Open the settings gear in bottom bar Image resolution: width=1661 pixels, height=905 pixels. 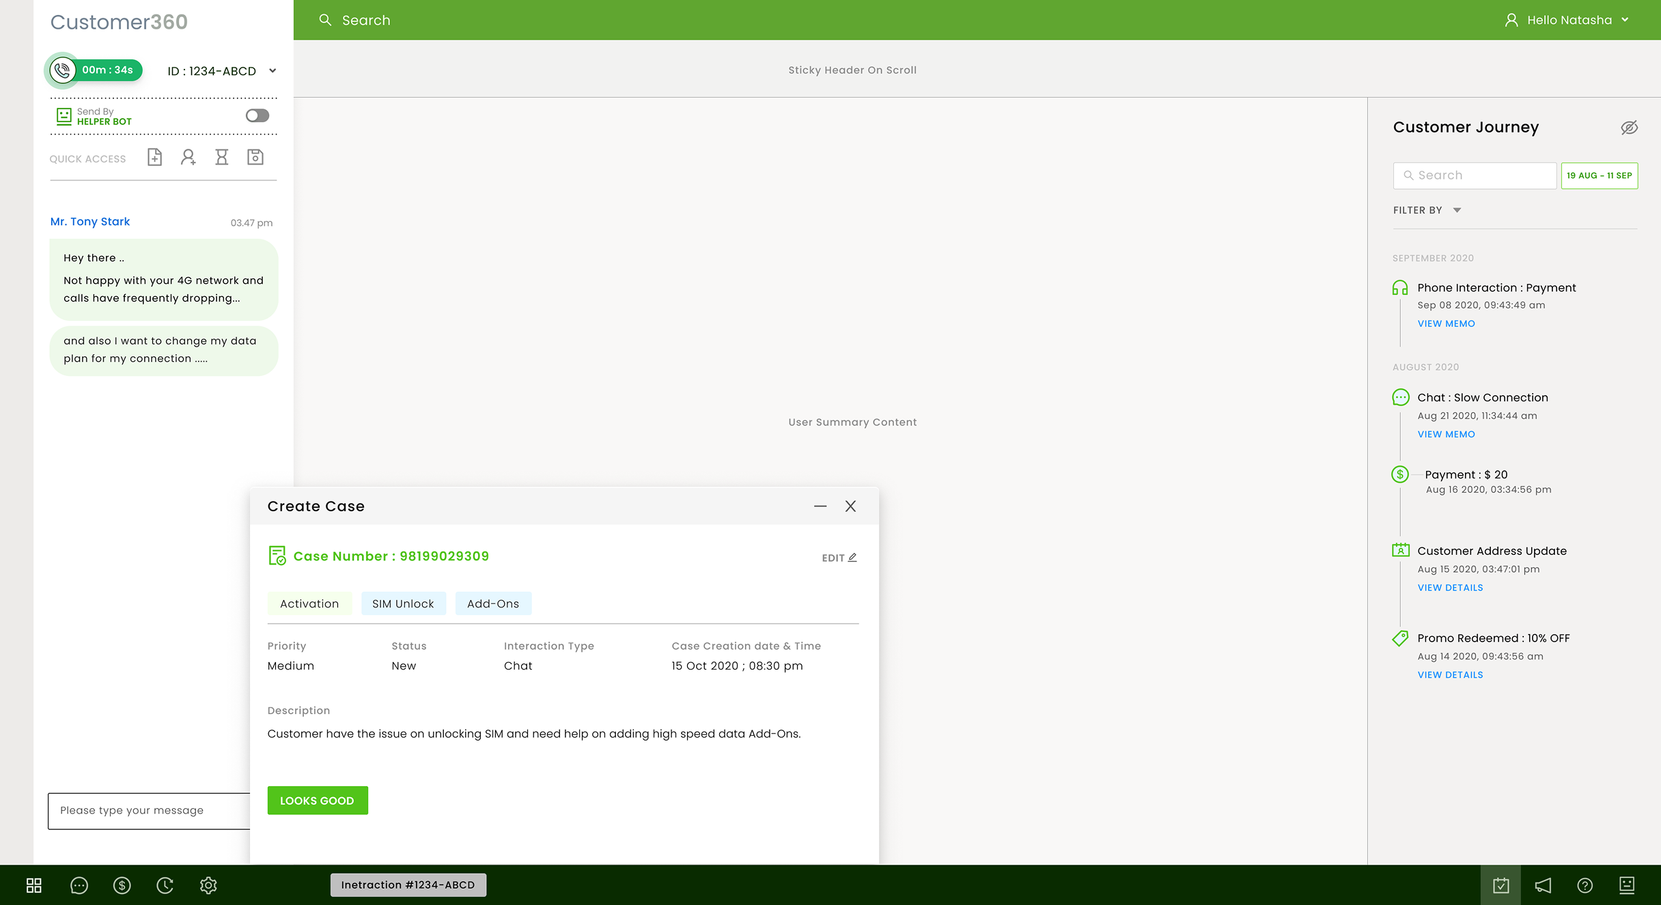pyautogui.click(x=208, y=885)
